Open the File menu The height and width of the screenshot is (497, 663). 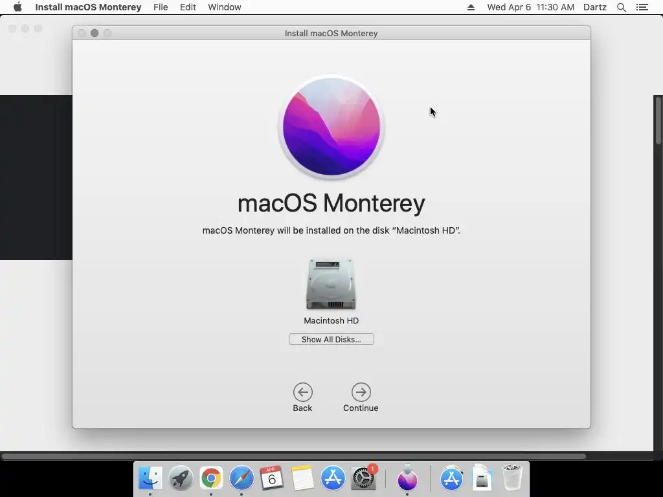(x=161, y=7)
